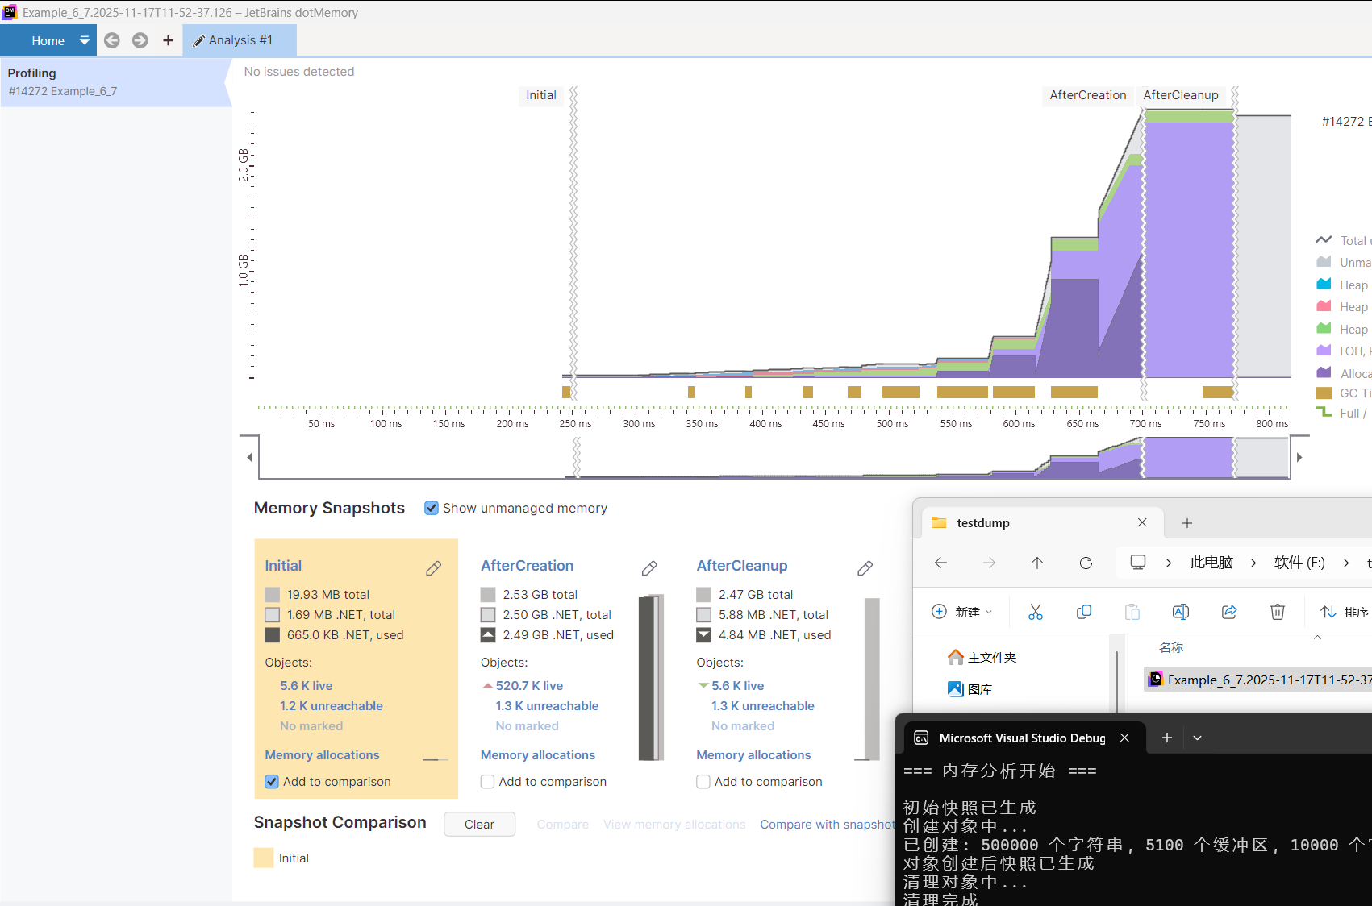
Task: Click the refresh icon in testdump Explorer
Action: [x=1086, y=563]
